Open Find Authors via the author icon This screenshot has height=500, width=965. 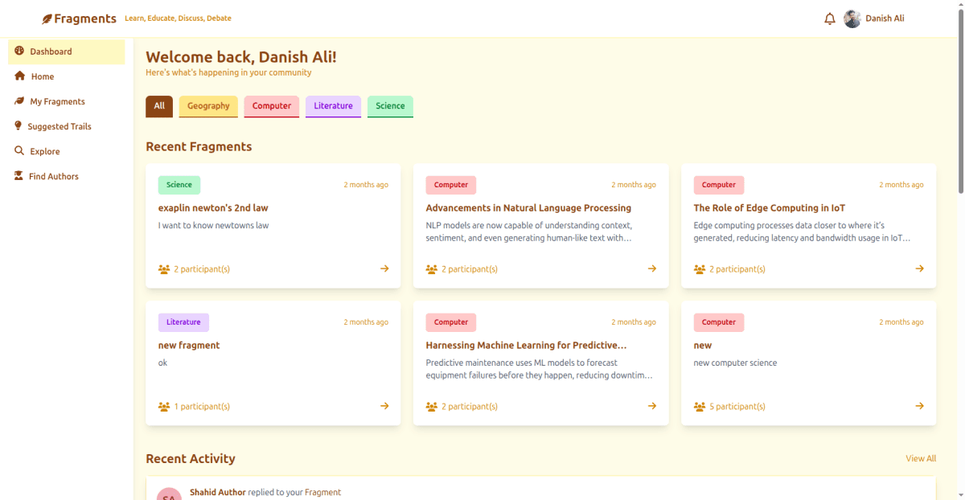[x=18, y=175]
